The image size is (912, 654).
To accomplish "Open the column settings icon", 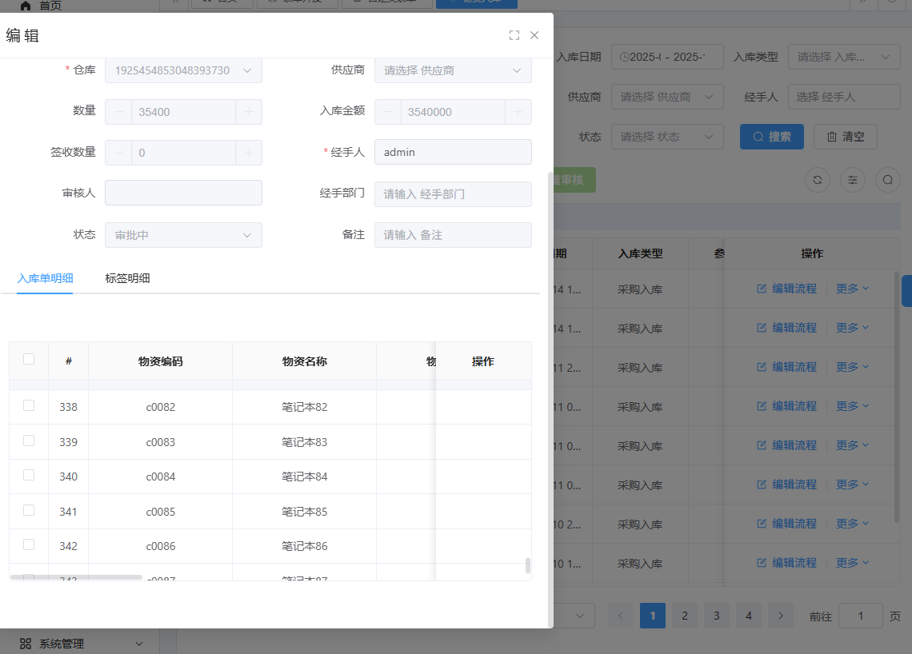I will pyautogui.click(x=852, y=180).
